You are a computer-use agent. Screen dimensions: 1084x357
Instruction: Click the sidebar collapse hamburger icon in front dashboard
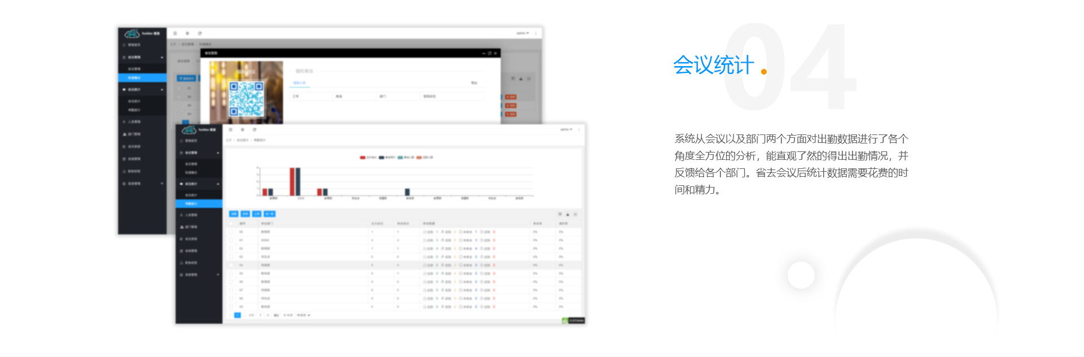(x=230, y=129)
